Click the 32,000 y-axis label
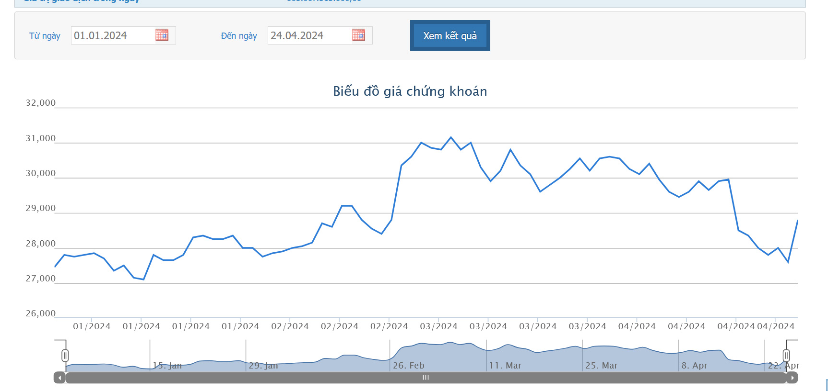Screen dimensions: 828x391 [41, 103]
